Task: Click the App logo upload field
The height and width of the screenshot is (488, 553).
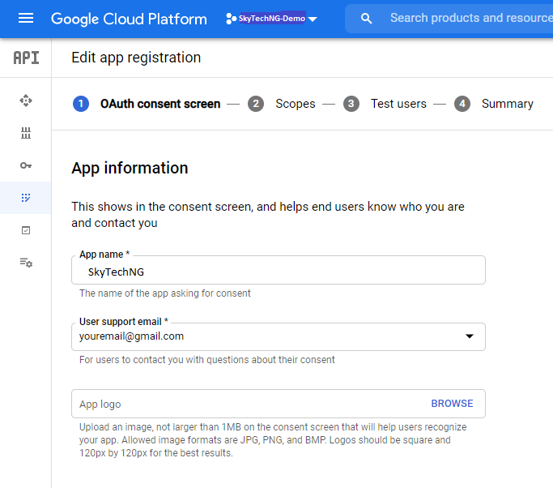Action: pos(279,404)
